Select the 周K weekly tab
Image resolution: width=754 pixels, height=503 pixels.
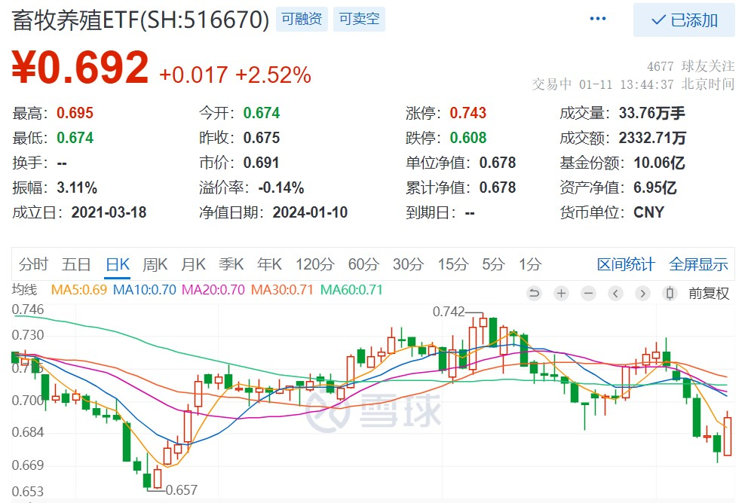tap(155, 264)
